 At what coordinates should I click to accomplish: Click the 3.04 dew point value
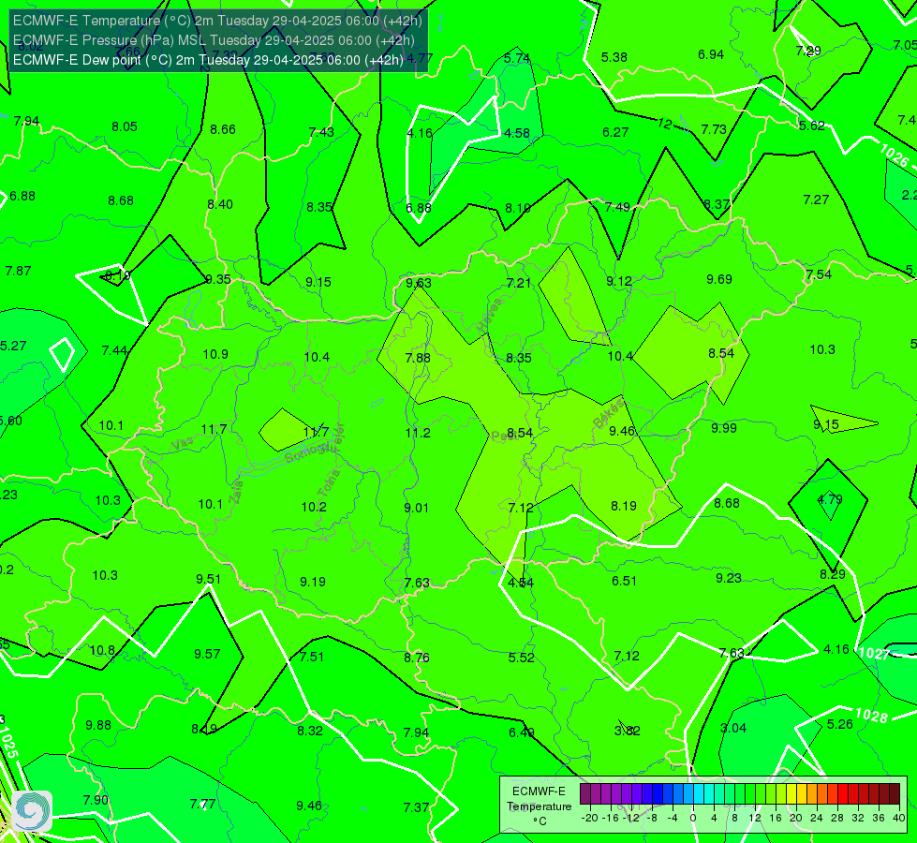point(733,729)
